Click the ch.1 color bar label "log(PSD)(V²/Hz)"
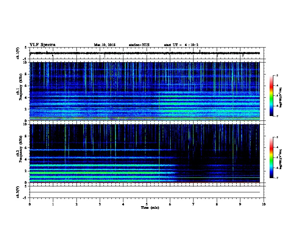 (281, 98)
